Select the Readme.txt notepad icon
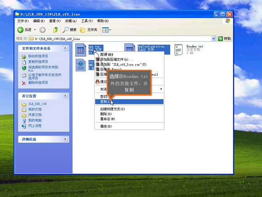The image size is (262, 197). tap(179, 50)
